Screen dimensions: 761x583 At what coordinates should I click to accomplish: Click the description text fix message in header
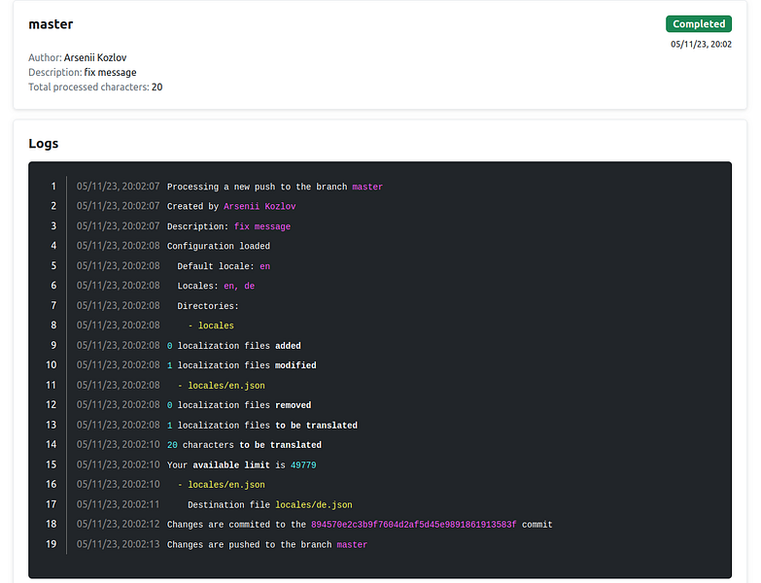(x=110, y=72)
